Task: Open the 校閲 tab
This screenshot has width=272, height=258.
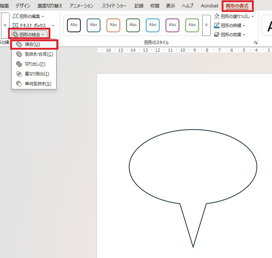Action: click(x=155, y=6)
